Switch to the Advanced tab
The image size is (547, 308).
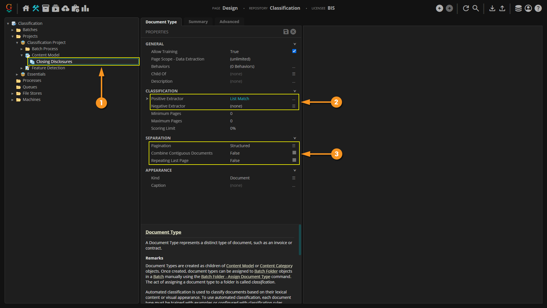229,22
